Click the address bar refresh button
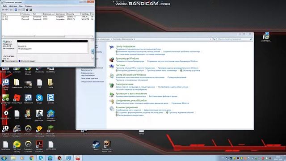286x161 pixels. [214, 39]
